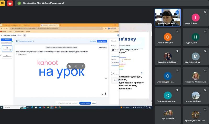Screen dimensions: 209x124
Task: Select Ірина Бойко's participant tile
Action: click(195, 17)
